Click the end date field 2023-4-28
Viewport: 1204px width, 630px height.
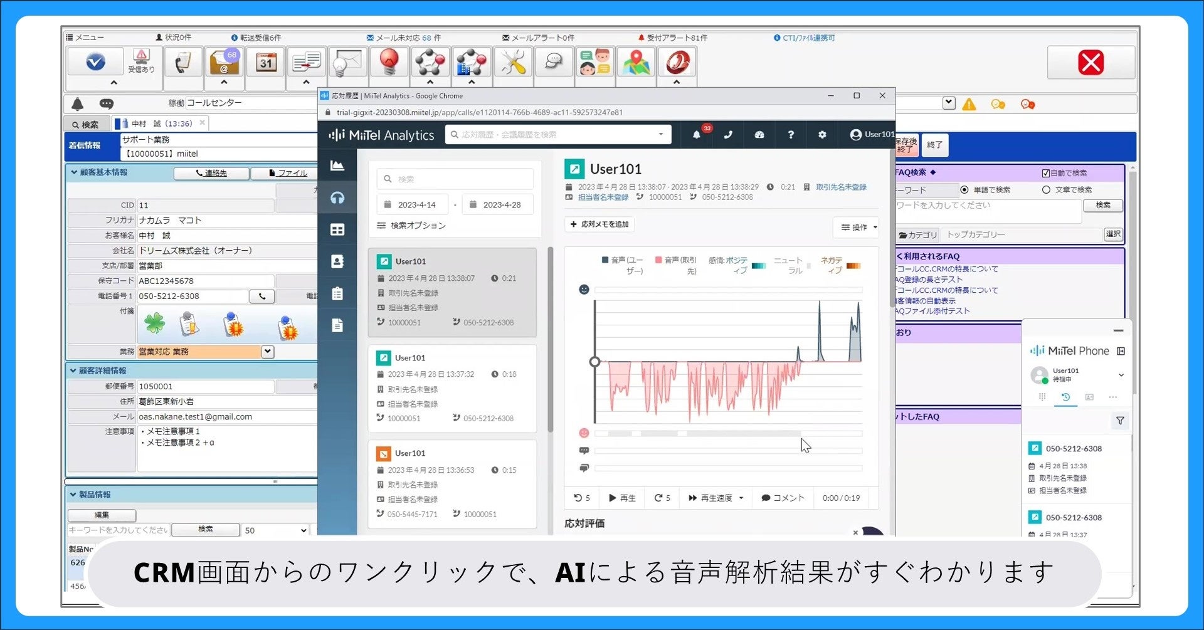497,205
